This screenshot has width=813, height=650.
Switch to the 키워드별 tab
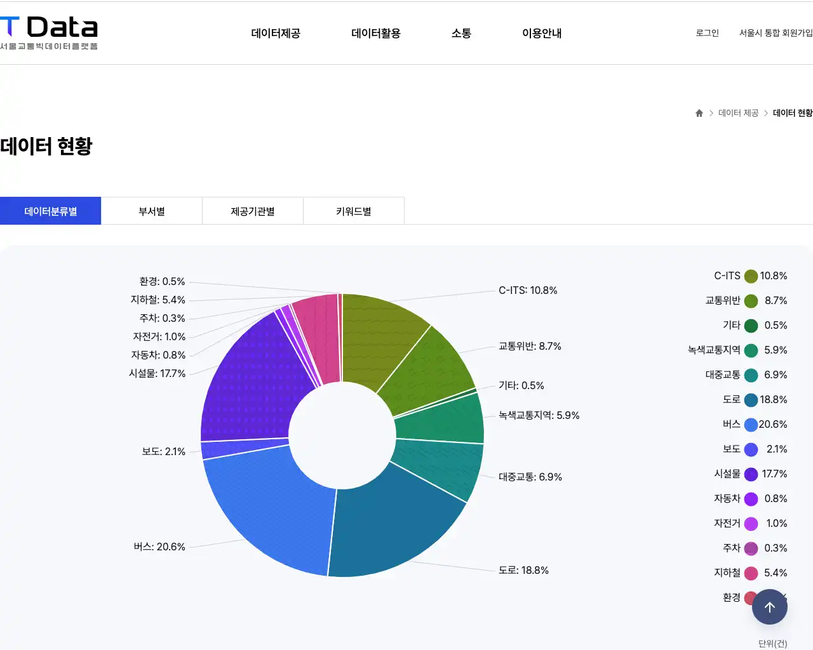click(353, 210)
